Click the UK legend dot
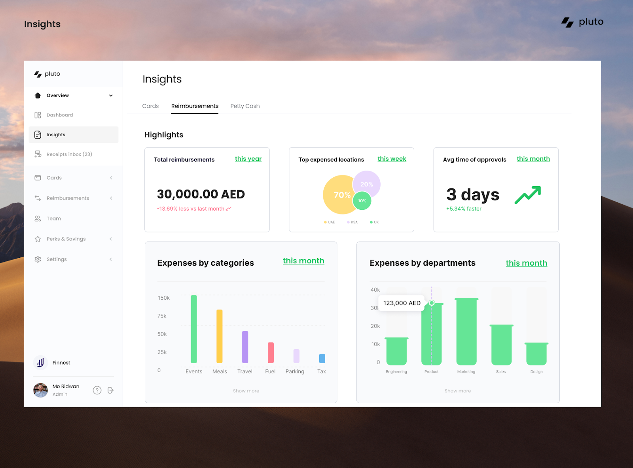Viewport: 633px width, 468px height. click(371, 222)
